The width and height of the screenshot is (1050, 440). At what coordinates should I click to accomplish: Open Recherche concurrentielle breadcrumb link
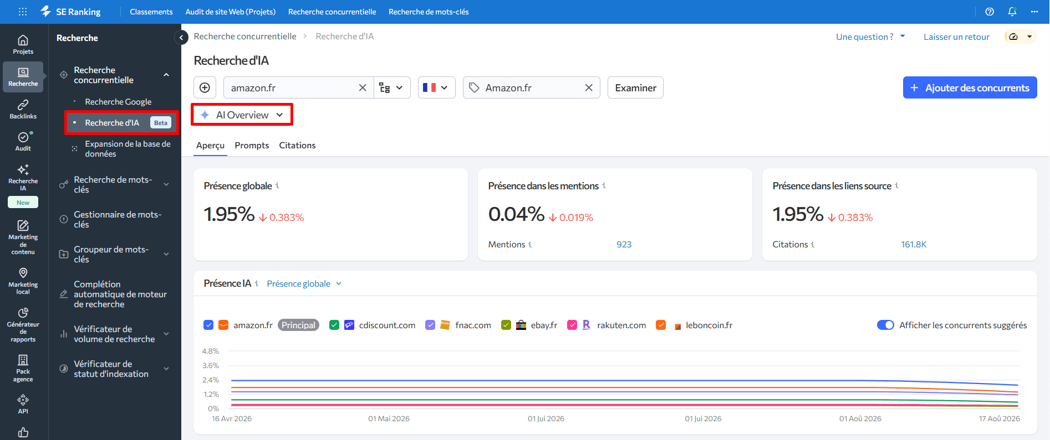245,36
